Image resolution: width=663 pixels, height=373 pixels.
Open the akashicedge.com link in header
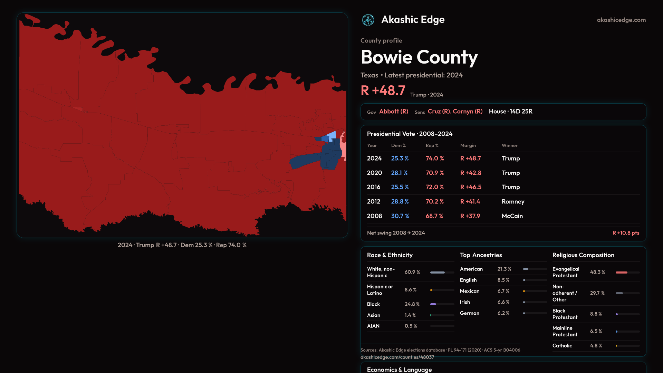621,20
